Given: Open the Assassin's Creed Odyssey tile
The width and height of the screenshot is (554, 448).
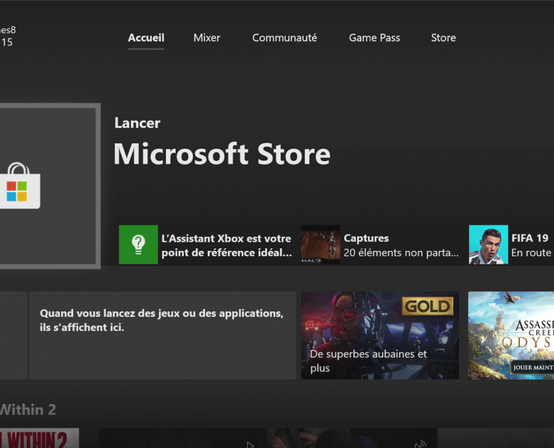Looking at the screenshot, I should 511,335.
